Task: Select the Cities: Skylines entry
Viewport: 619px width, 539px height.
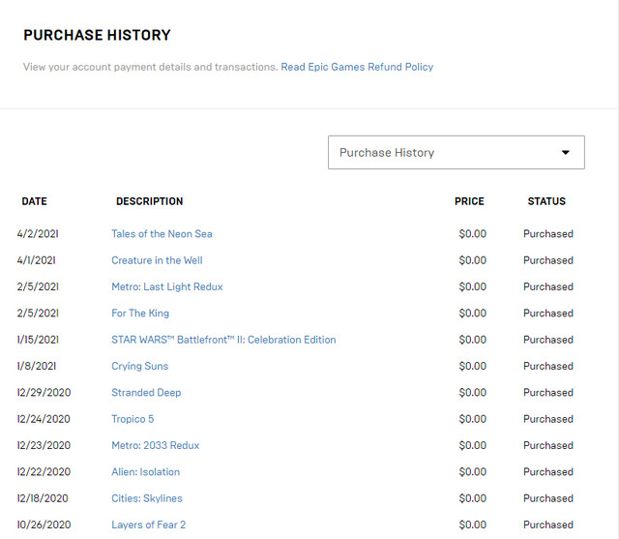Action: (147, 498)
